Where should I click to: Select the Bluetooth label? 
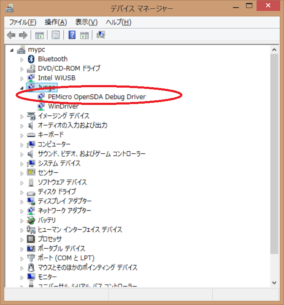point(53,59)
